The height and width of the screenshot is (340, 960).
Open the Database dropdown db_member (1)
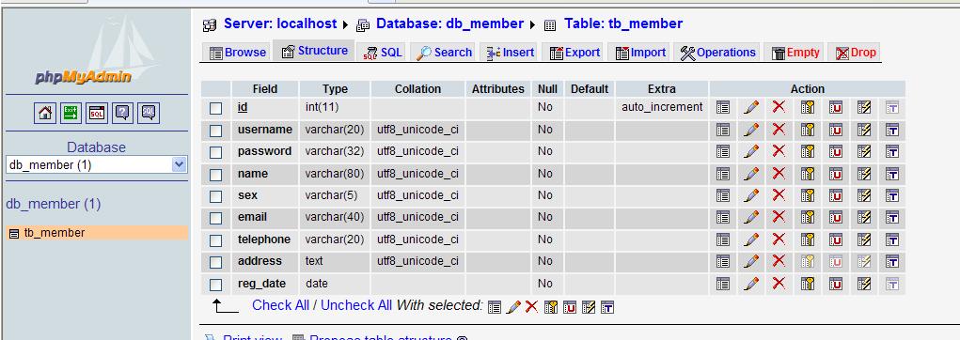pos(96,164)
